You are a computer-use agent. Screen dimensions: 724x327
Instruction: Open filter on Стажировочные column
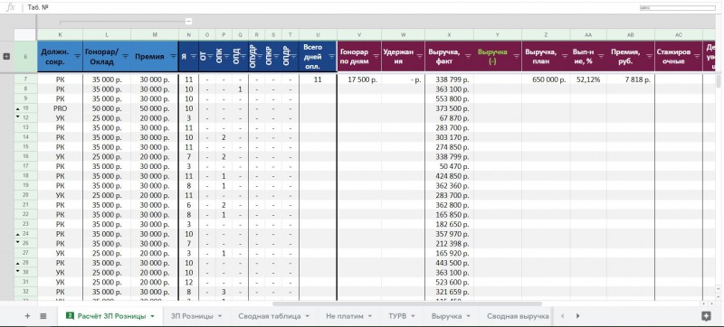tap(696, 56)
